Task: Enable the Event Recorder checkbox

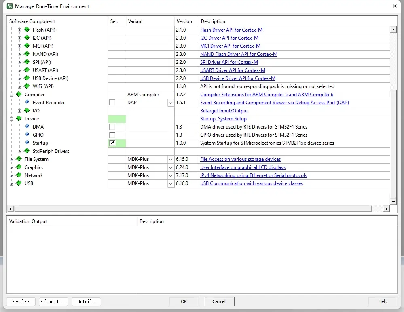Action: point(112,103)
